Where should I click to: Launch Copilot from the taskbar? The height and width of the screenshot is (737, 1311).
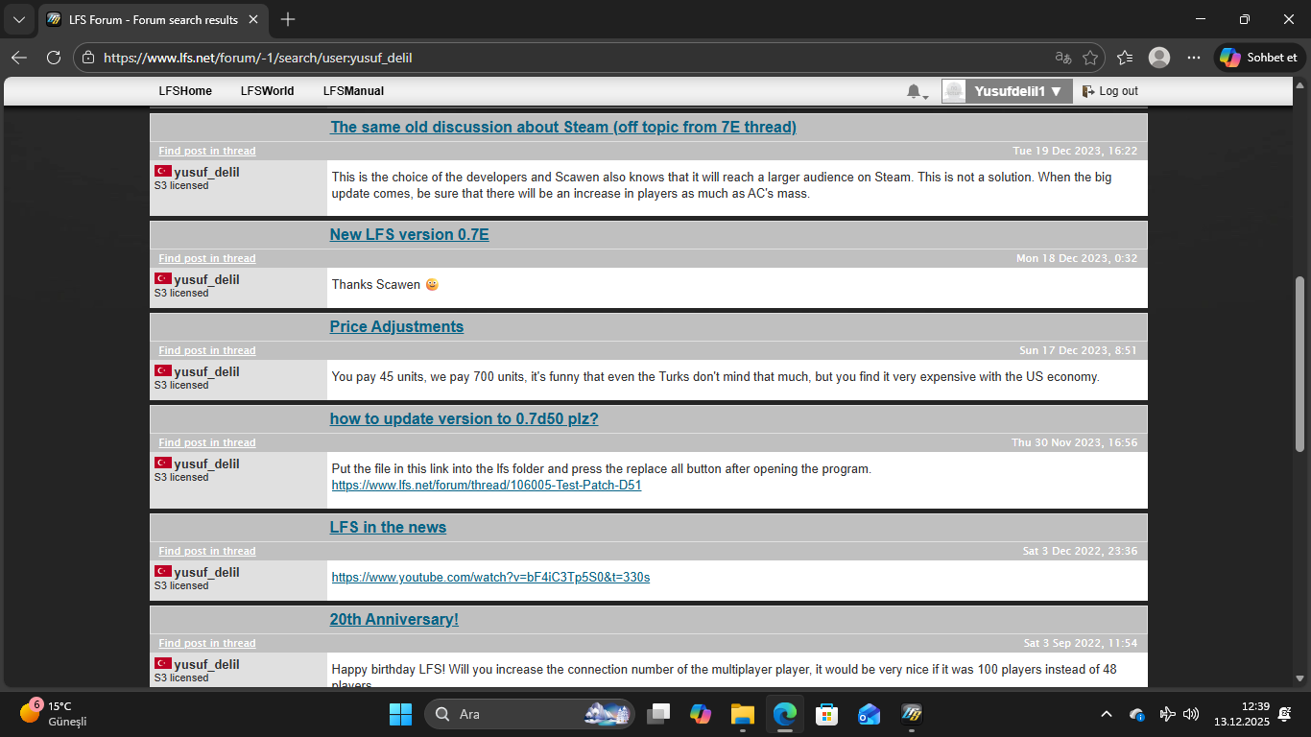(701, 714)
